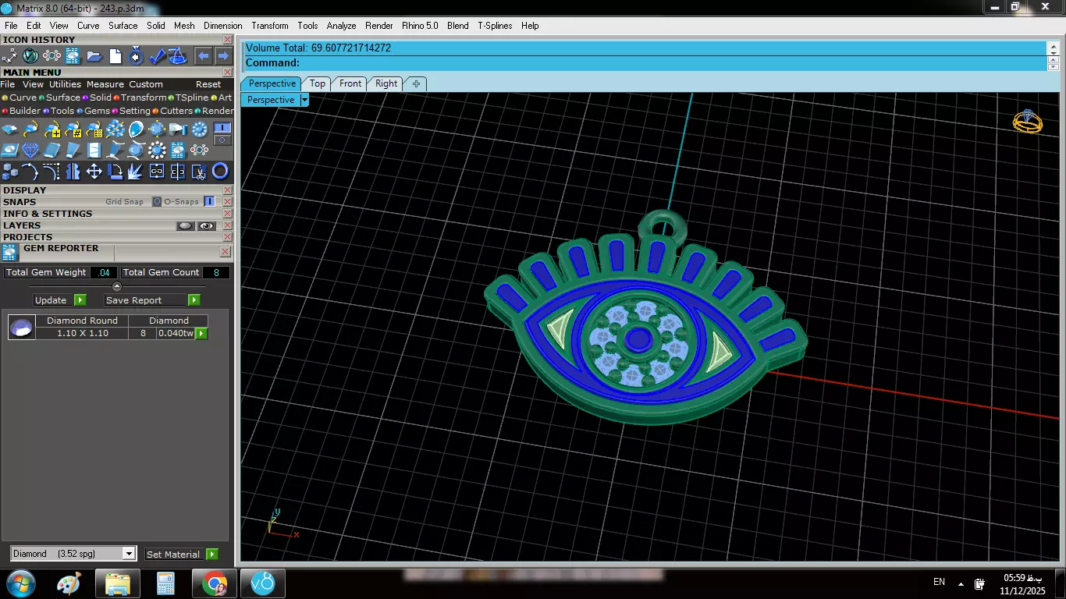Open Gem Reporter icon in Main Menu tool grid
This screenshot has height=599, width=1066.
click(x=178, y=150)
